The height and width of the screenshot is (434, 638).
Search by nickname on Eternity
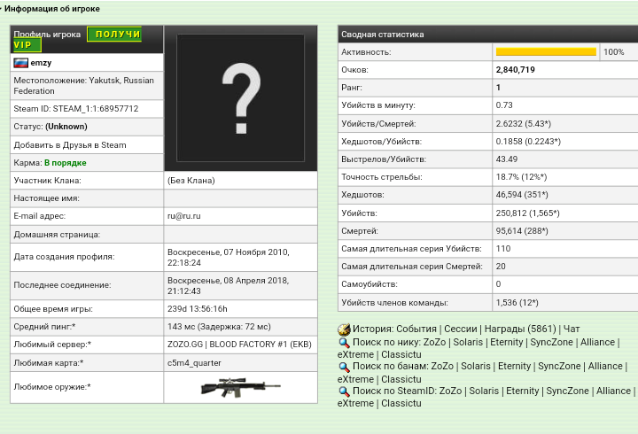coord(507,342)
